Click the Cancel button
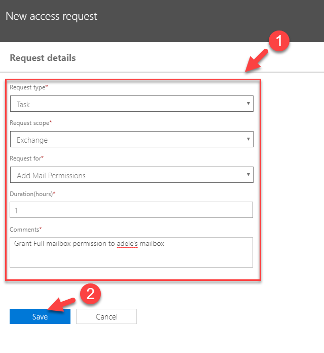This screenshot has width=324, height=353. pyautogui.click(x=106, y=316)
